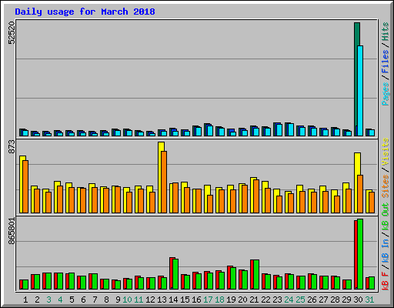Click the yellow visits bar for day 1
This screenshot has width=394, height=308.
22,184
